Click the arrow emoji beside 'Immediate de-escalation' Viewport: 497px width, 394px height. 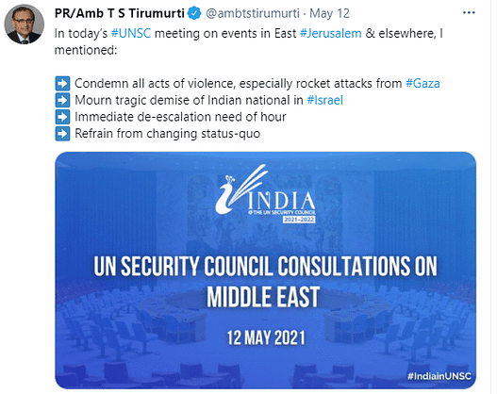click(62, 117)
